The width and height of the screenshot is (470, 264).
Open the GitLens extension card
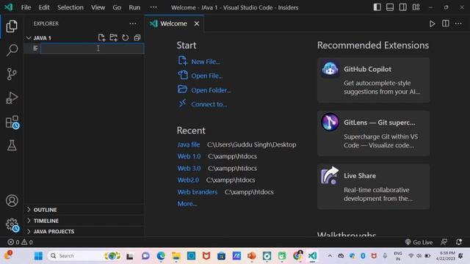coord(373,133)
